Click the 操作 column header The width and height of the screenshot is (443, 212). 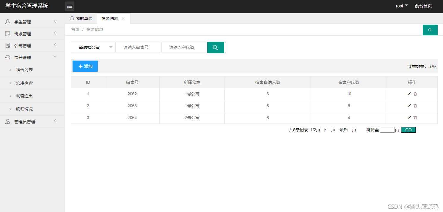coord(412,82)
